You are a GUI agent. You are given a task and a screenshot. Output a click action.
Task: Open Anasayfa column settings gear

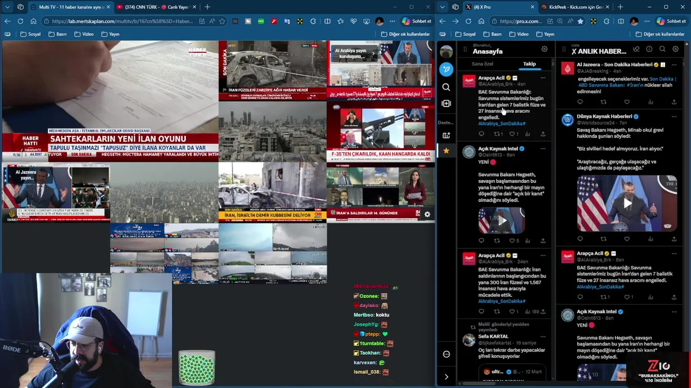(544, 49)
